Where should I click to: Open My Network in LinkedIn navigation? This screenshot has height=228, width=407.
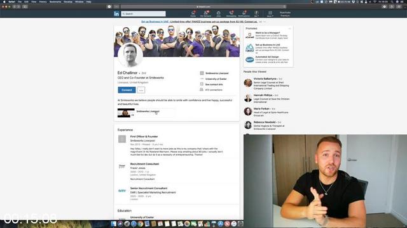pyautogui.click(x=205, y=14)
